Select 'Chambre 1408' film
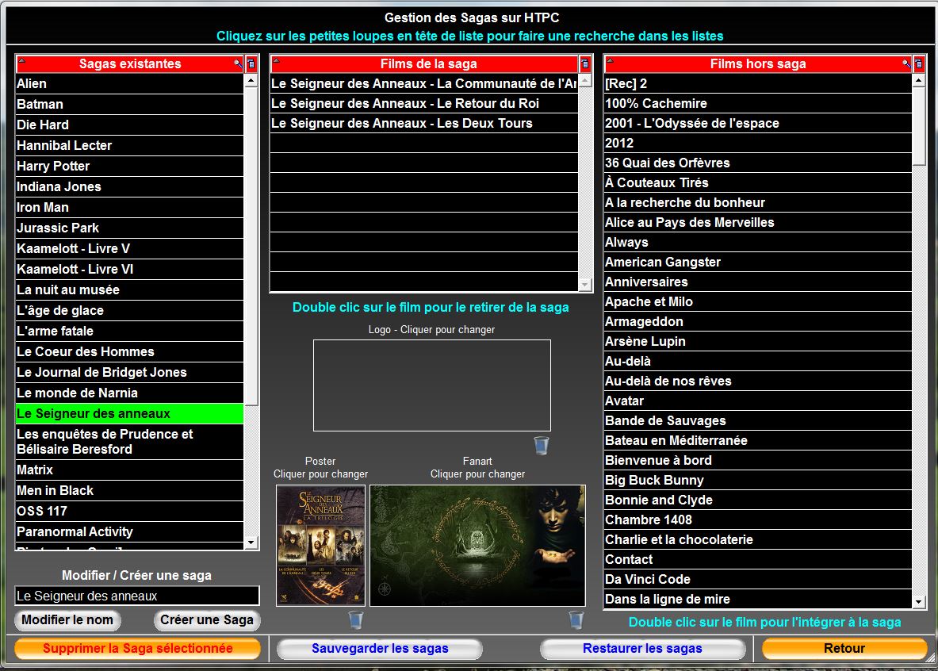 758,520
